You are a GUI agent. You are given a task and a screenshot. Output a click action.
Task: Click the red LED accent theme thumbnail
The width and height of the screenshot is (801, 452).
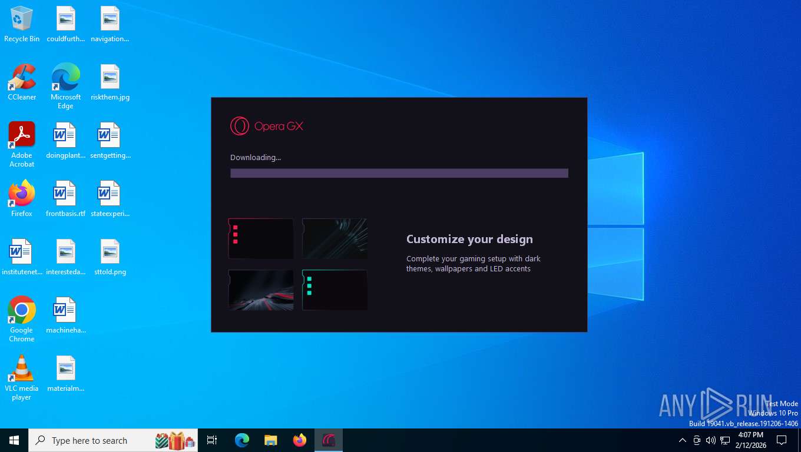(261, 238)
